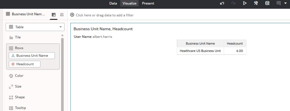
Task: Click the Tile icon
Action: [11, 38]
